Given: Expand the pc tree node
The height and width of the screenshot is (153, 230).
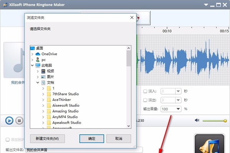Looking at the screenshot, I should pos(32,60).
